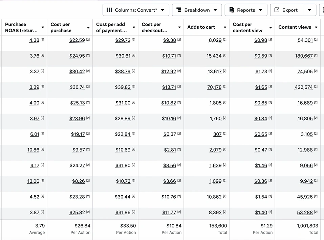Viewport: 324px width, 240px height.
Task: Open the Cost per purchase column menu arrow
Action: coord(88,27)
